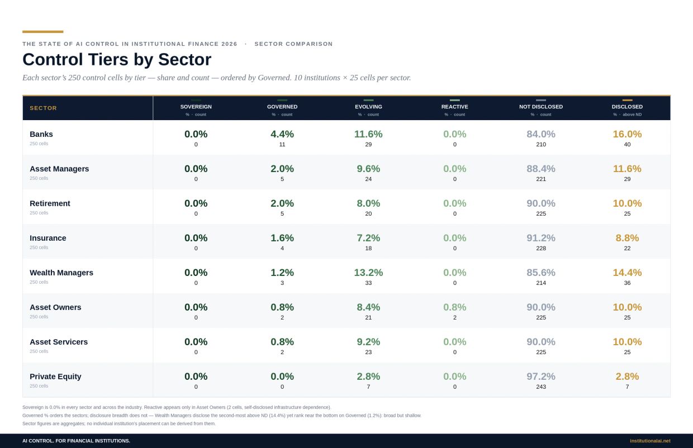Select the SECTOR column header
This screenshot has width=693, height=448.
43,108
